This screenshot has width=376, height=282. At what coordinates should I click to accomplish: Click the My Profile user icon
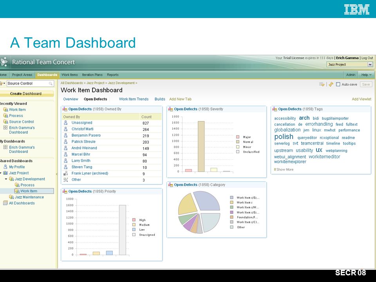(5, 167)
